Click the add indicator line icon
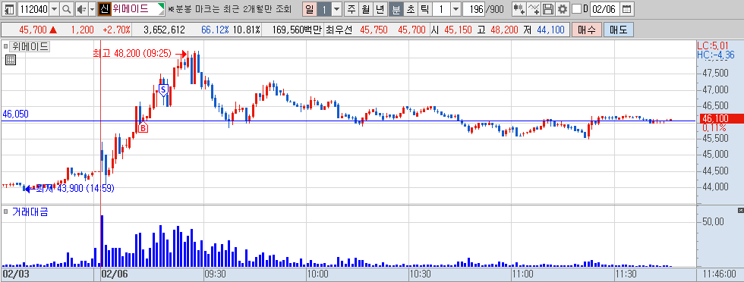744x282 pixels. click(x=534, y=8)
